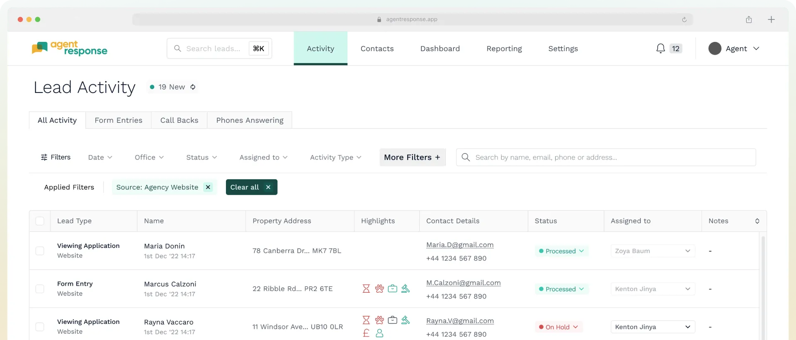
Task: Click the pound sign icon in Rayna Vaccaro row
Action: click(x=366, y=333)
